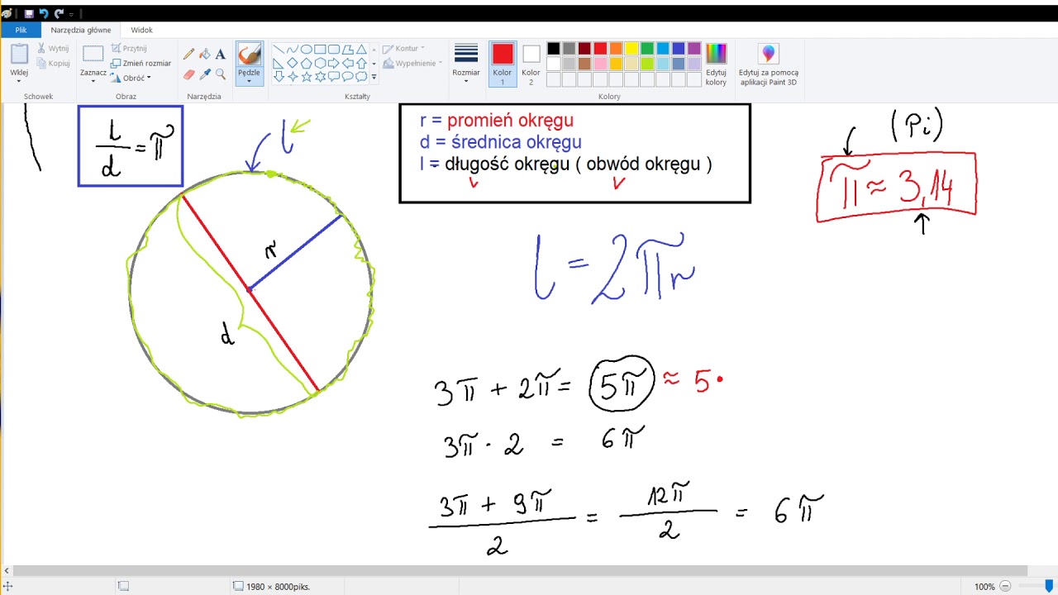Choose the pink color swatch

(x=600, y=64)
